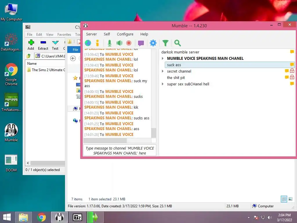The height and width of the screenshot is (223, 297).
Task: Click red lock icon on 'the shit pit' row
Action: coord(292,77)
